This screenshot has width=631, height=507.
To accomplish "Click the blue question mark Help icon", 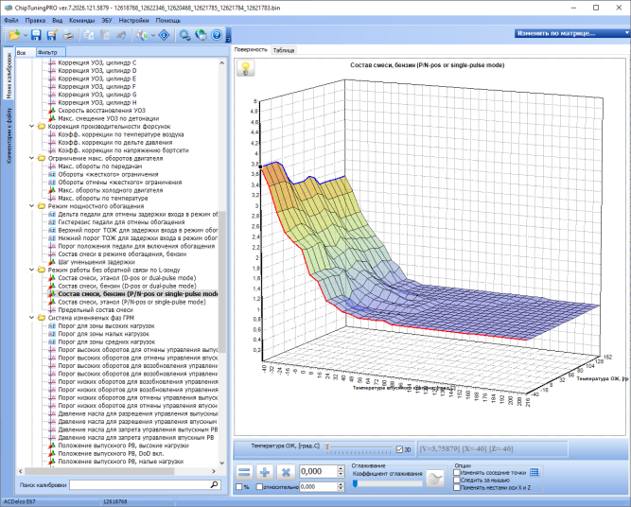I will tap(217, 35).
